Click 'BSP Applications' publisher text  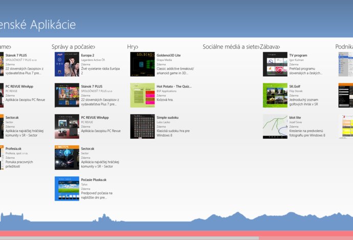(166, 91)
